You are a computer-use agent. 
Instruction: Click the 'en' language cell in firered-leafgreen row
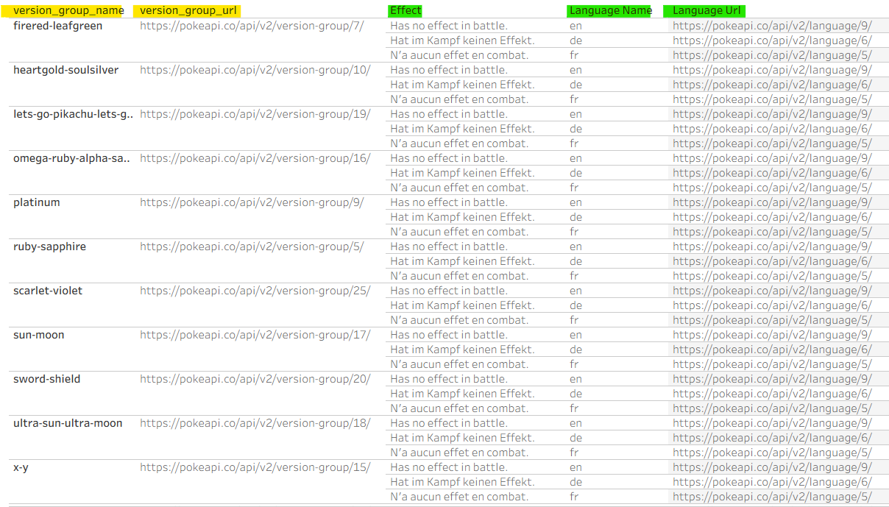tap(575, 26)
